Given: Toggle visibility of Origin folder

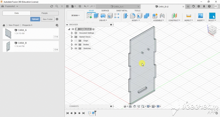Looking at the screenshot, I should (76, 41).
